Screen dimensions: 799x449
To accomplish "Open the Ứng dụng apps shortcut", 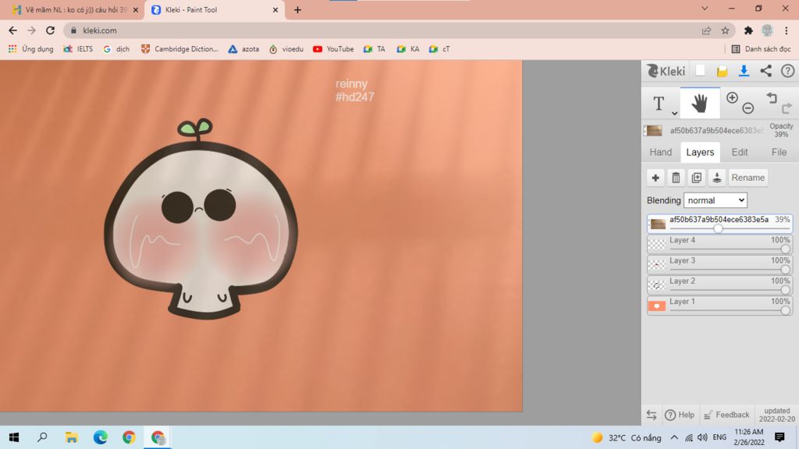I will (30, 49).
